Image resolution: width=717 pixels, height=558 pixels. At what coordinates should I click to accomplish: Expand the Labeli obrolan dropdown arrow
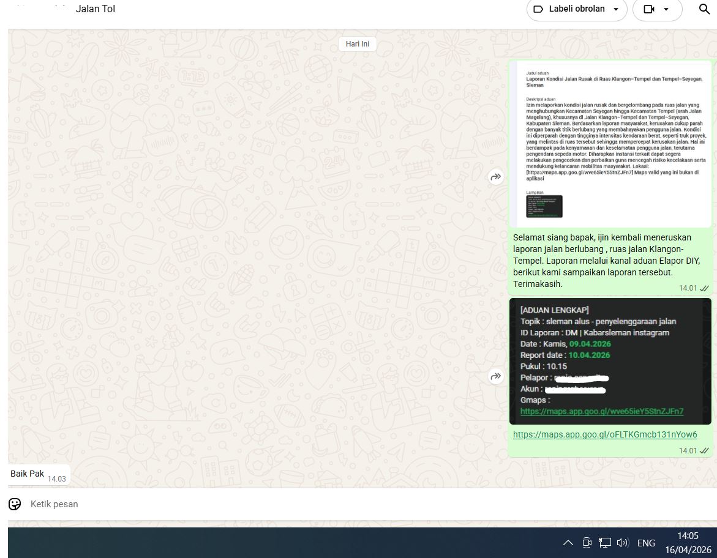(616, 9)
